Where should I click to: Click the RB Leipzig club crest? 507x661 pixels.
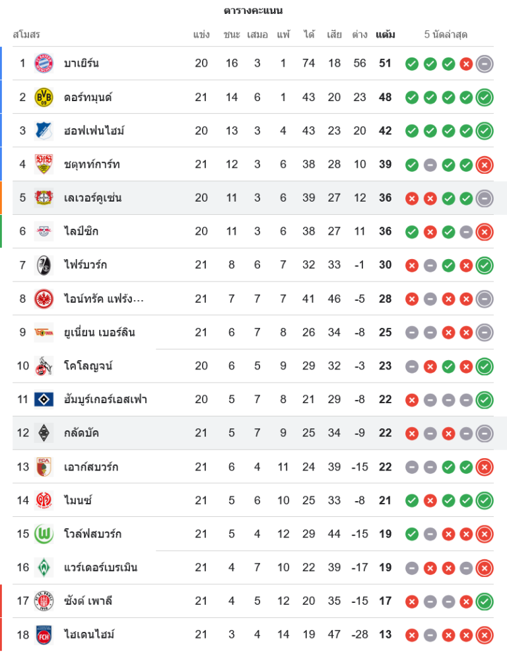(44, 231)
